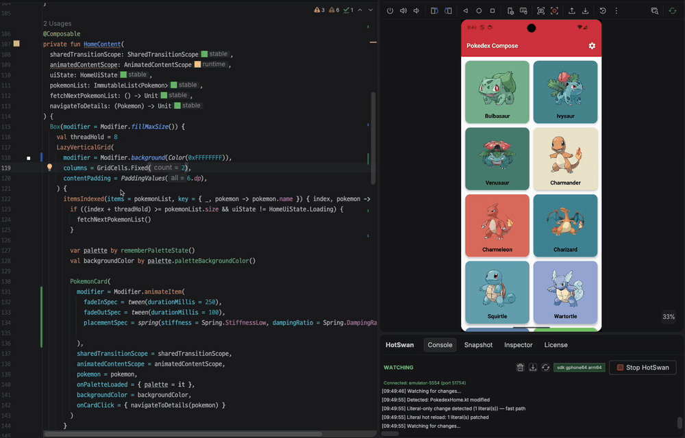This screenshot has width=685, height=438.
Task: Open emulator more options vertical dots
Action: (x=616, y=11)
